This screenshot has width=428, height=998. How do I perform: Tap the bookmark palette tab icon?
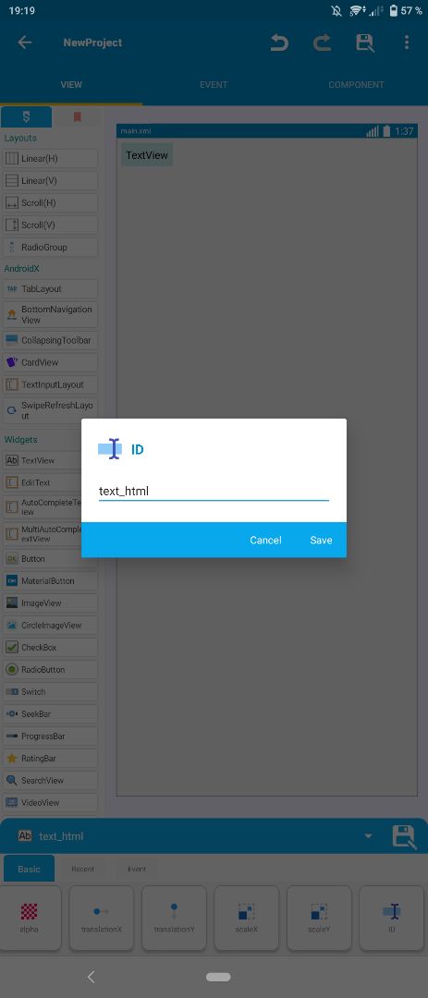(77, 117)
